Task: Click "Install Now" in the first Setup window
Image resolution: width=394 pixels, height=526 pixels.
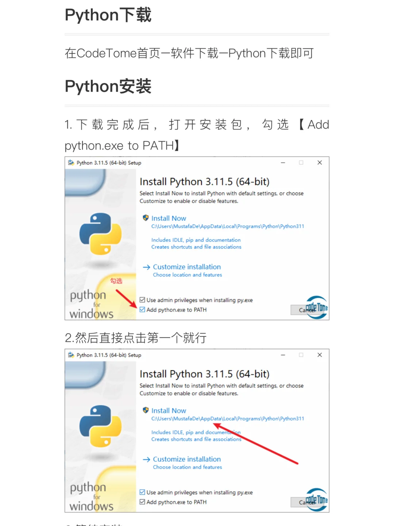Action: click(169, 218)
